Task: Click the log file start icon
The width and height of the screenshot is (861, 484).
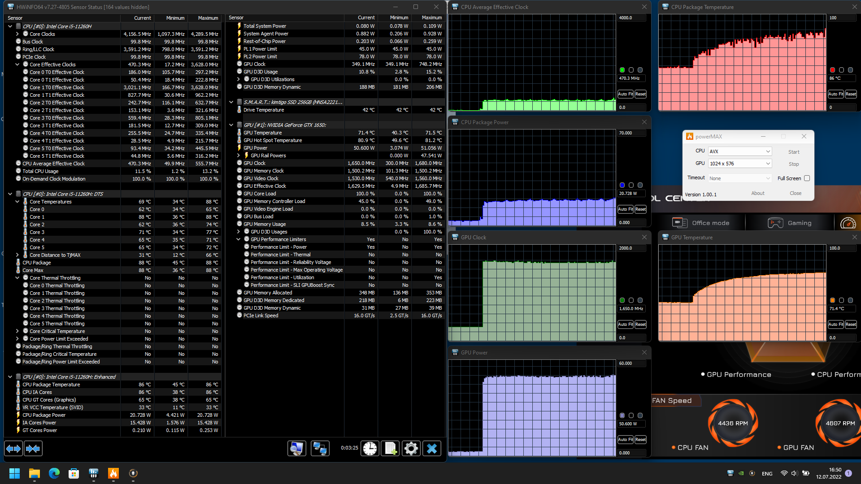Action: (x=390, y=448)
